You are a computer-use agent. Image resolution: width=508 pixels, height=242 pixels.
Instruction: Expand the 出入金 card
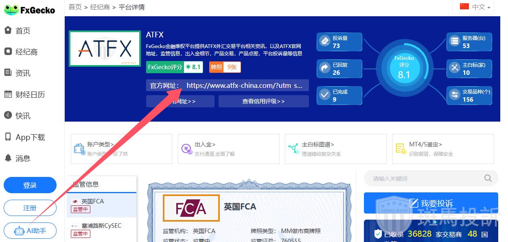[228, 149]
